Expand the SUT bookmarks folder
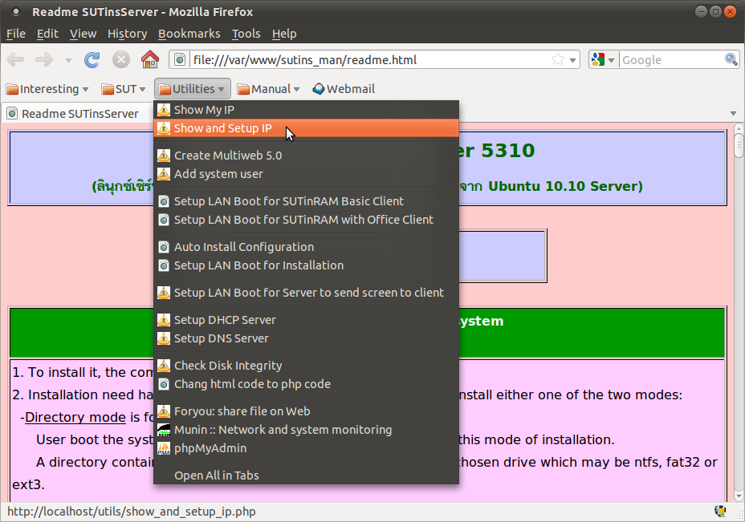The image size is (745, 522). point(124,89)
